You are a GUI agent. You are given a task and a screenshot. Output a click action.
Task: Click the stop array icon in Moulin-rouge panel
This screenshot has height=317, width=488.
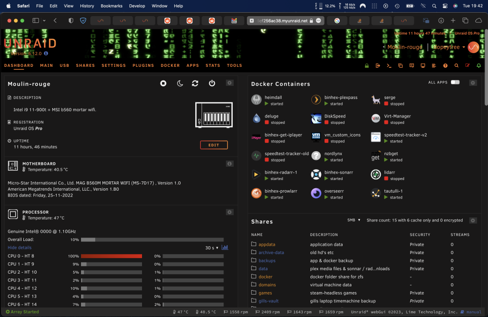[163, 83]
